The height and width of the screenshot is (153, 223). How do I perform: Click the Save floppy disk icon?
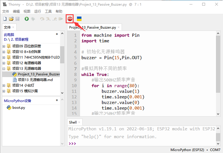pyautogui.click(x=18, y=19)
